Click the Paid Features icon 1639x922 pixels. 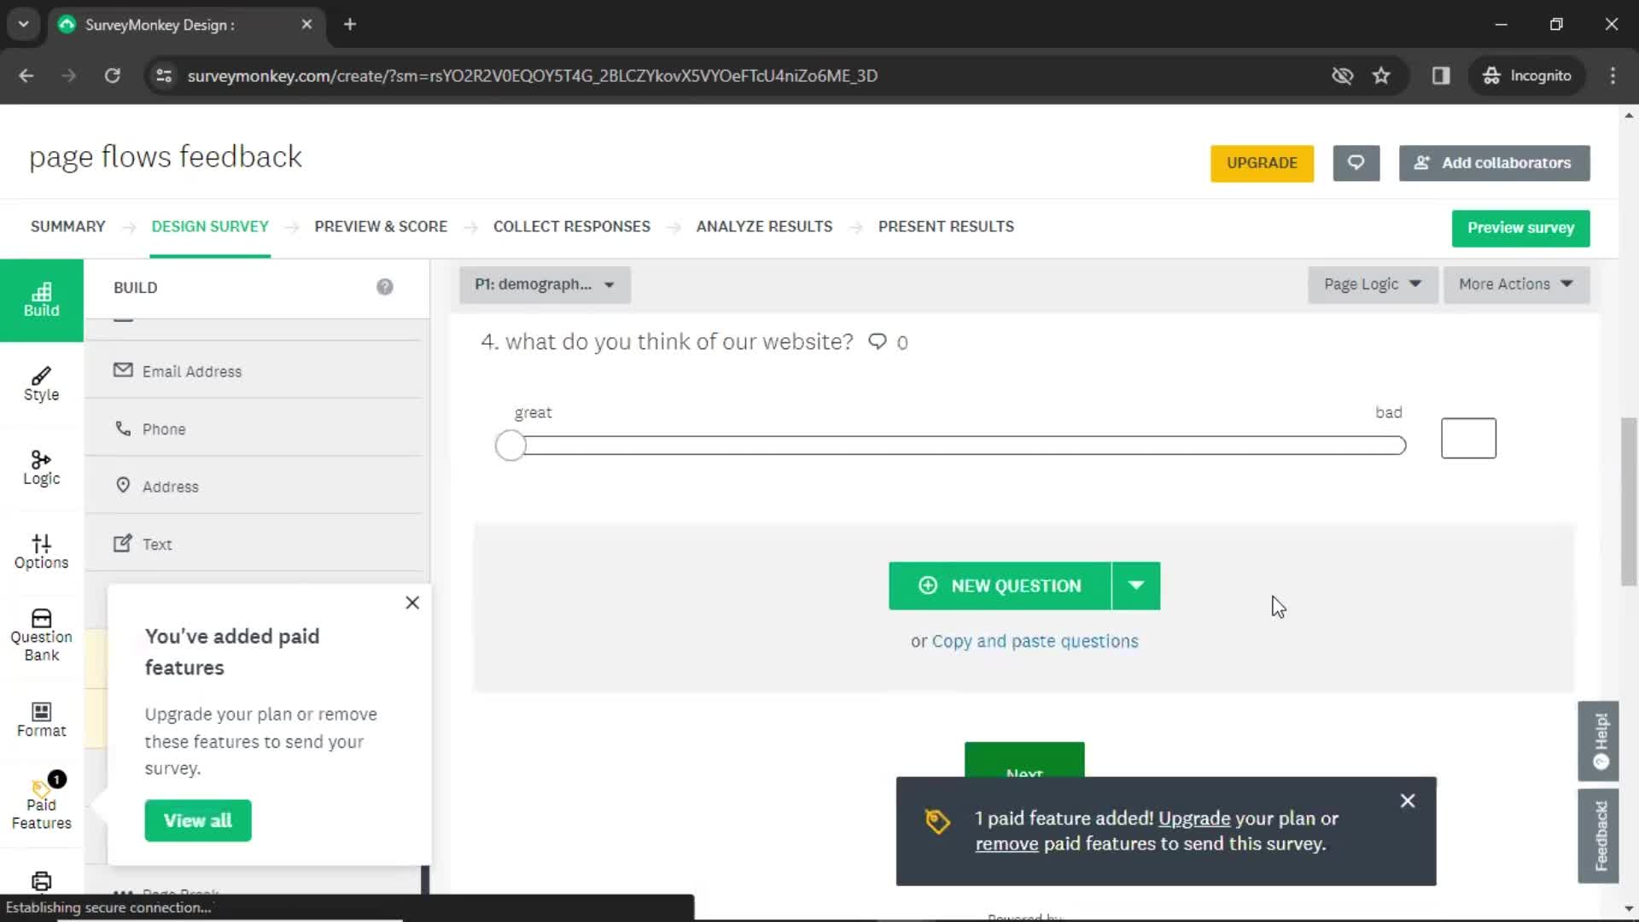(x=40, y=801)
